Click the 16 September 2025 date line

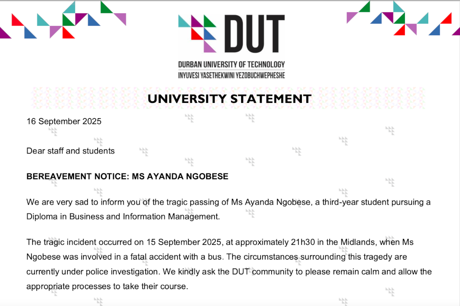pos(64,121)
